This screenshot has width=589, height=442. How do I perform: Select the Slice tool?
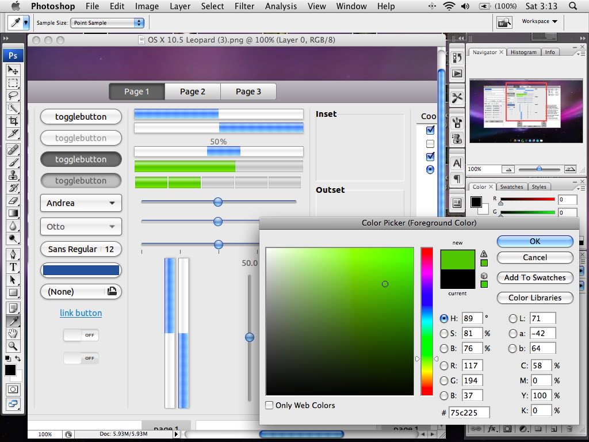coord(13,134)
